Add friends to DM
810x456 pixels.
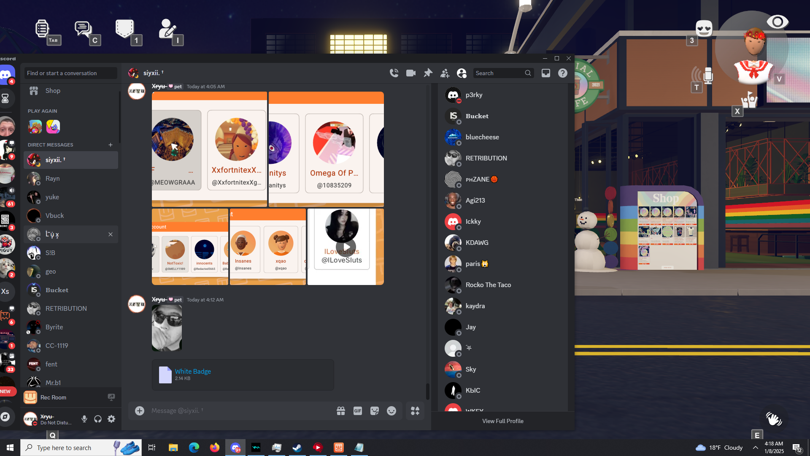[x=445, y=73]
